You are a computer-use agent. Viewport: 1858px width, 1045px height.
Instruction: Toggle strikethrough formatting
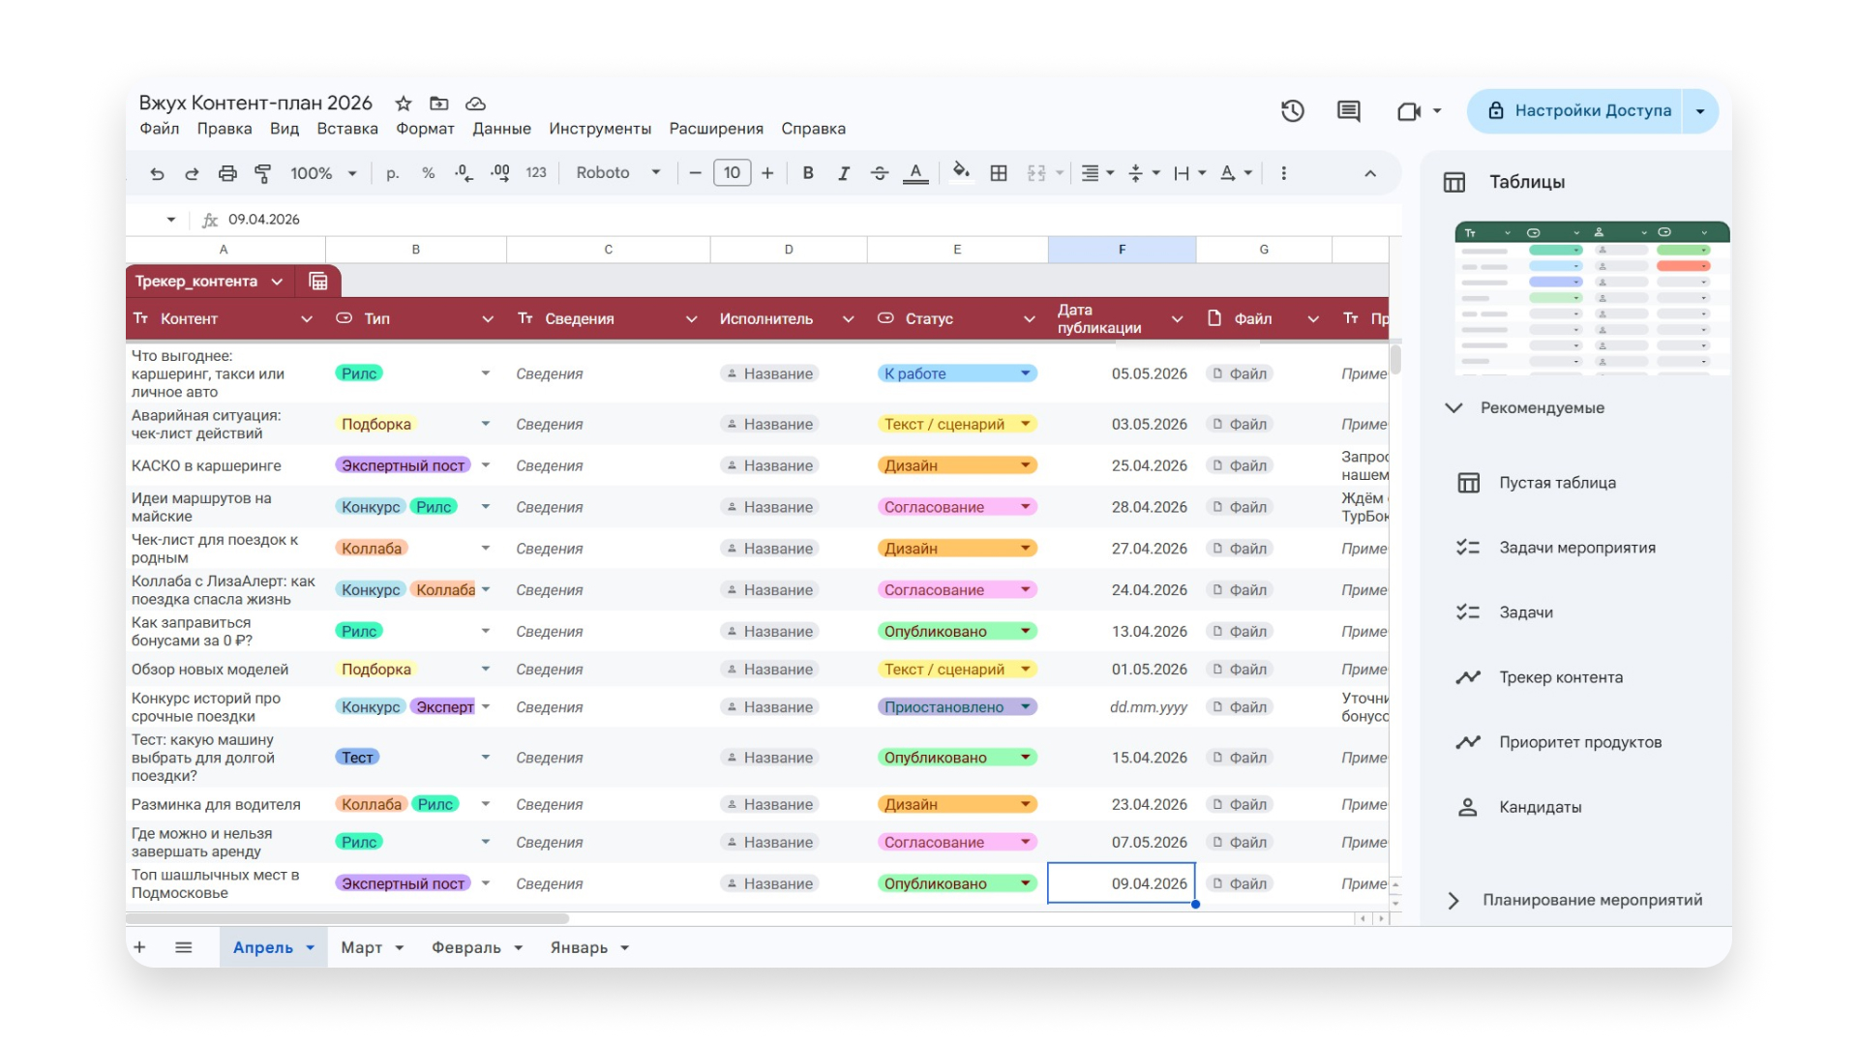click(x=879, y=173)
